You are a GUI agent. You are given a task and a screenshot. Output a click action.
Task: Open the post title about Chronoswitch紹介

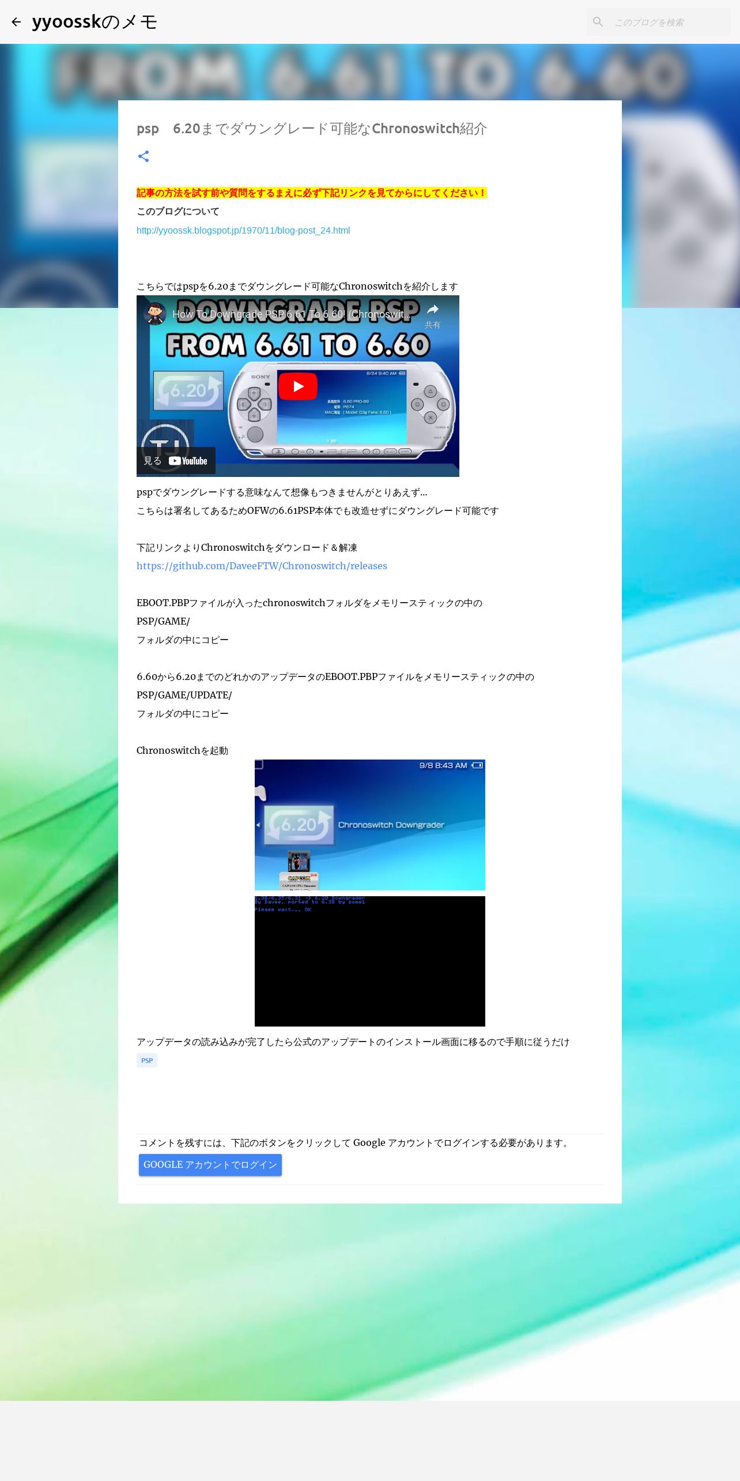point(312,129)
